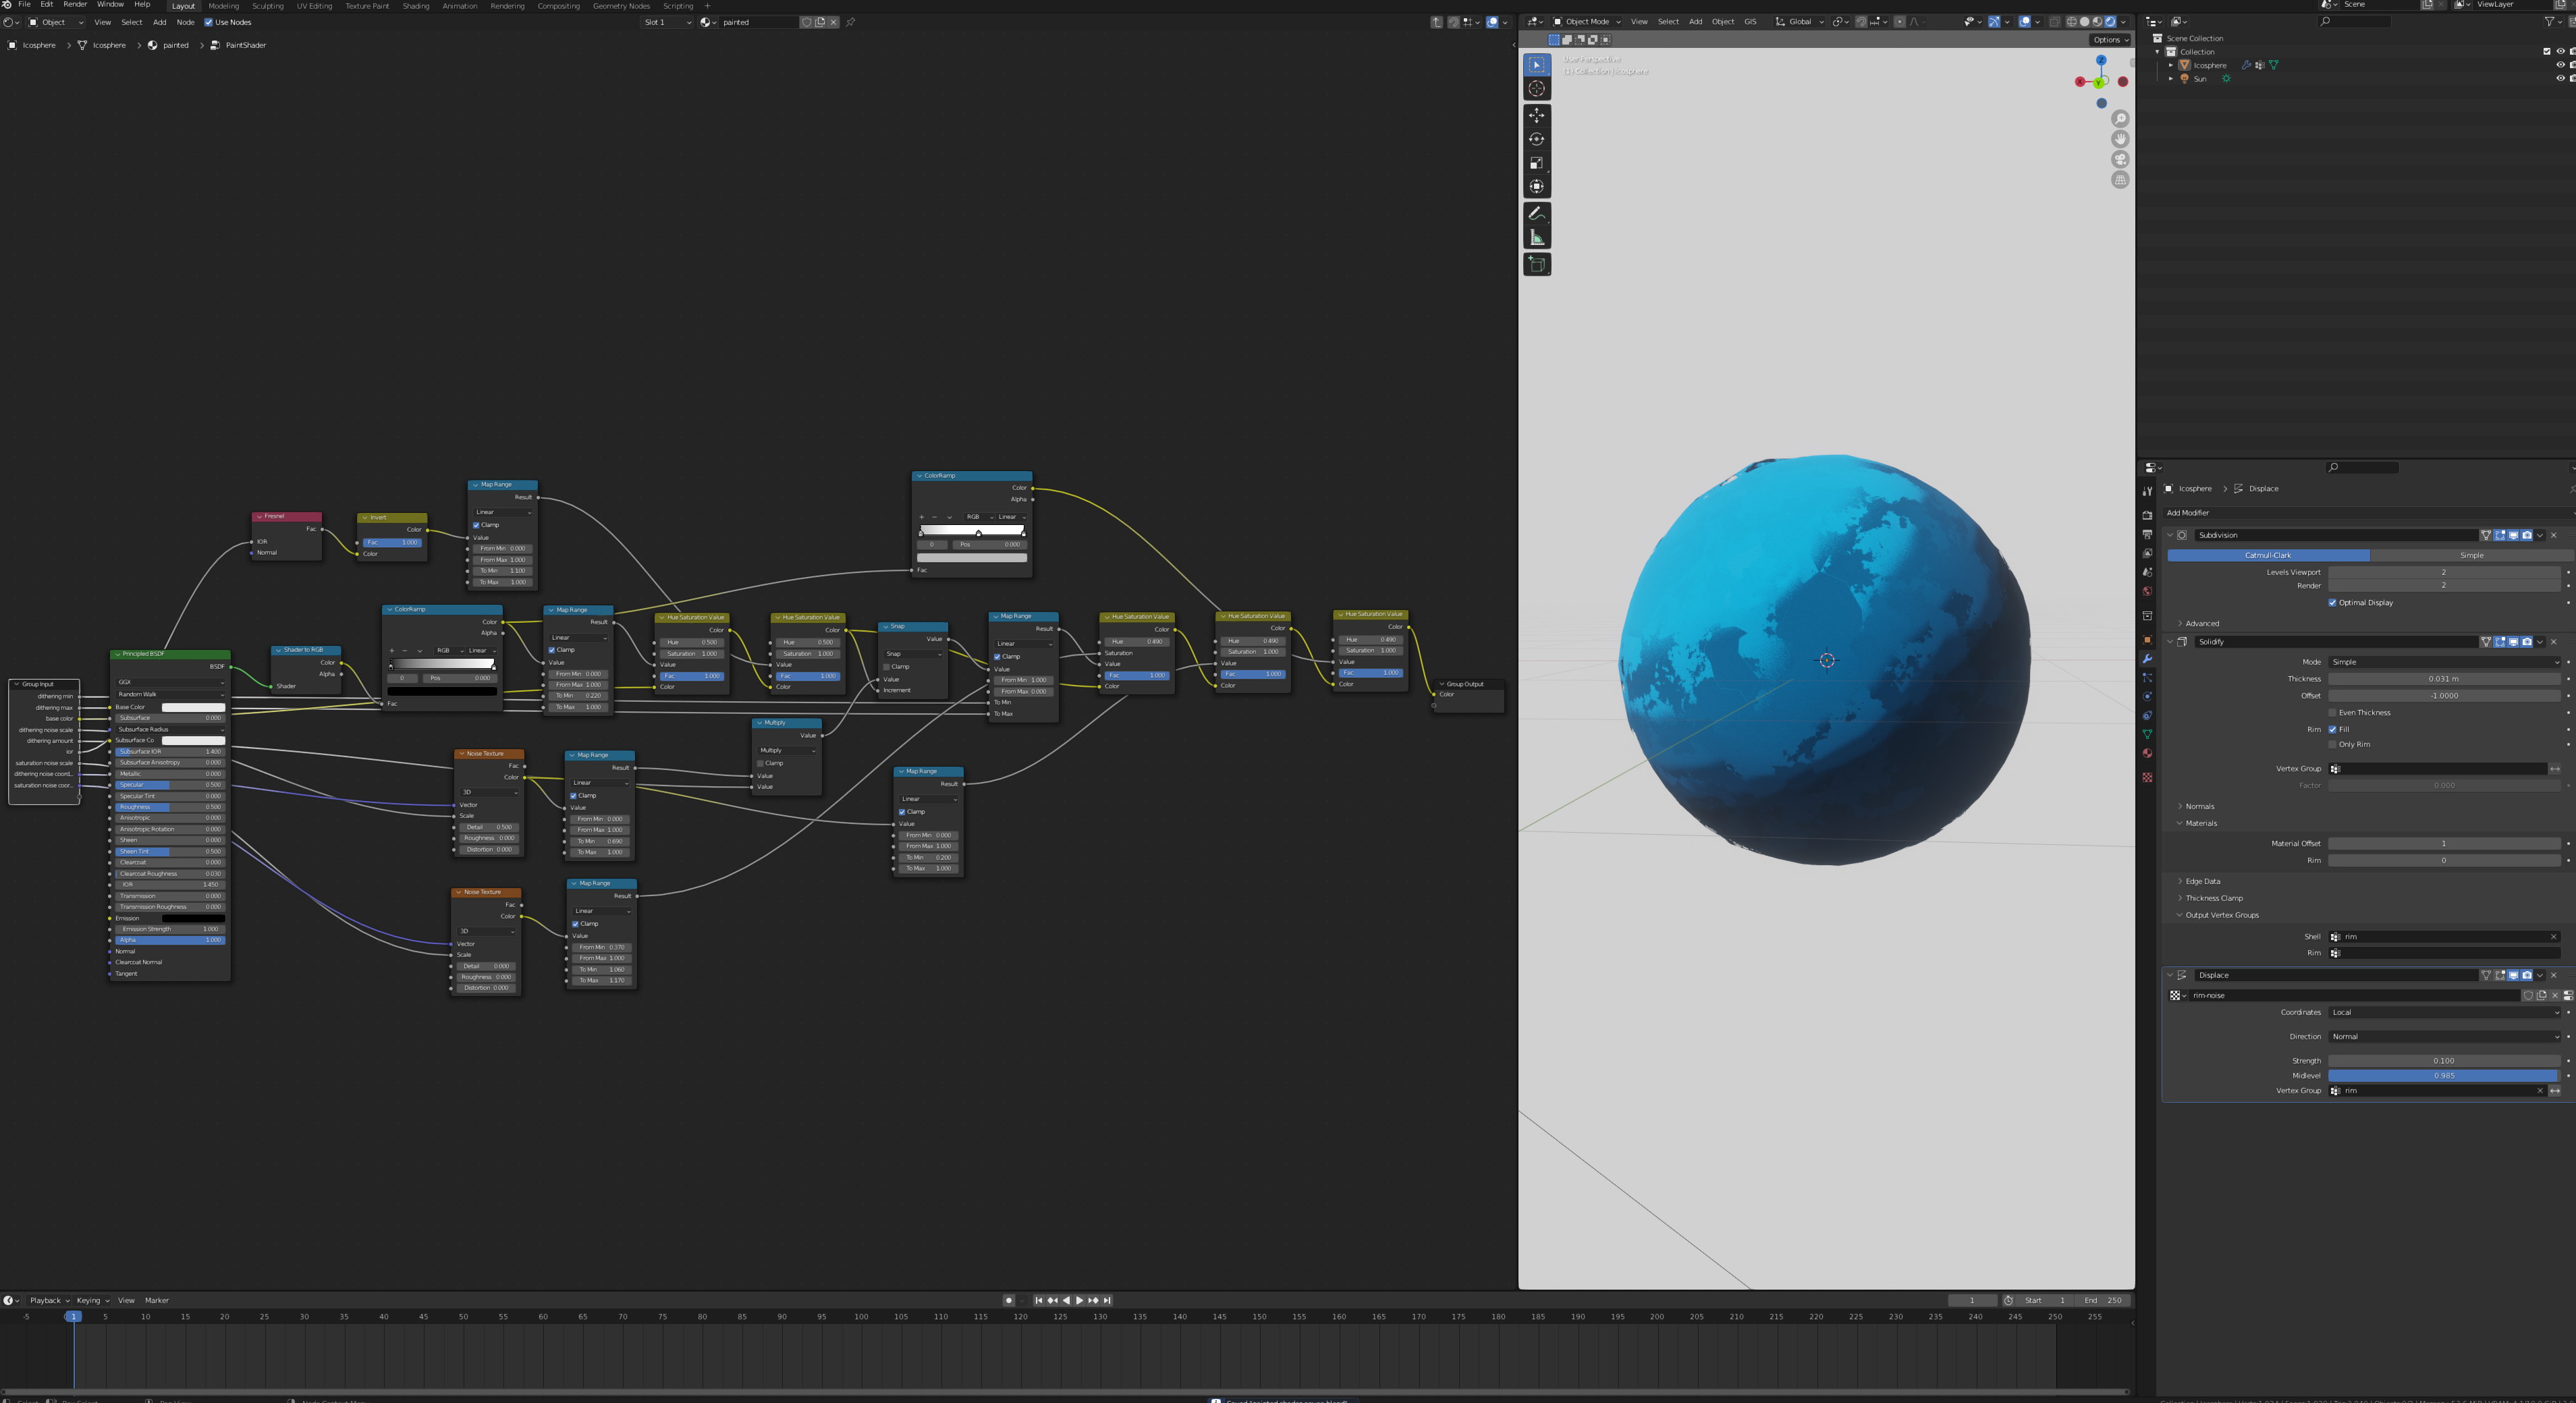Open the Solidify Mode dropdown
This screenshot has height=1403, width=2576.
click(x=2443, y=662)
